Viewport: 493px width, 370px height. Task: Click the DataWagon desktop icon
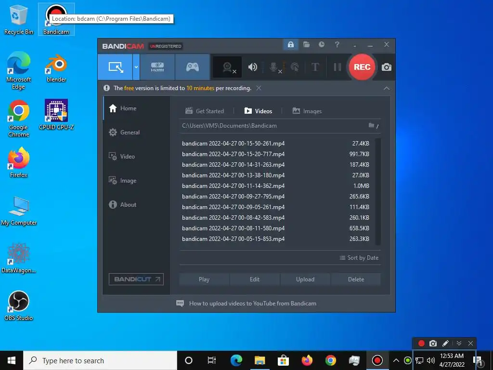19,258
